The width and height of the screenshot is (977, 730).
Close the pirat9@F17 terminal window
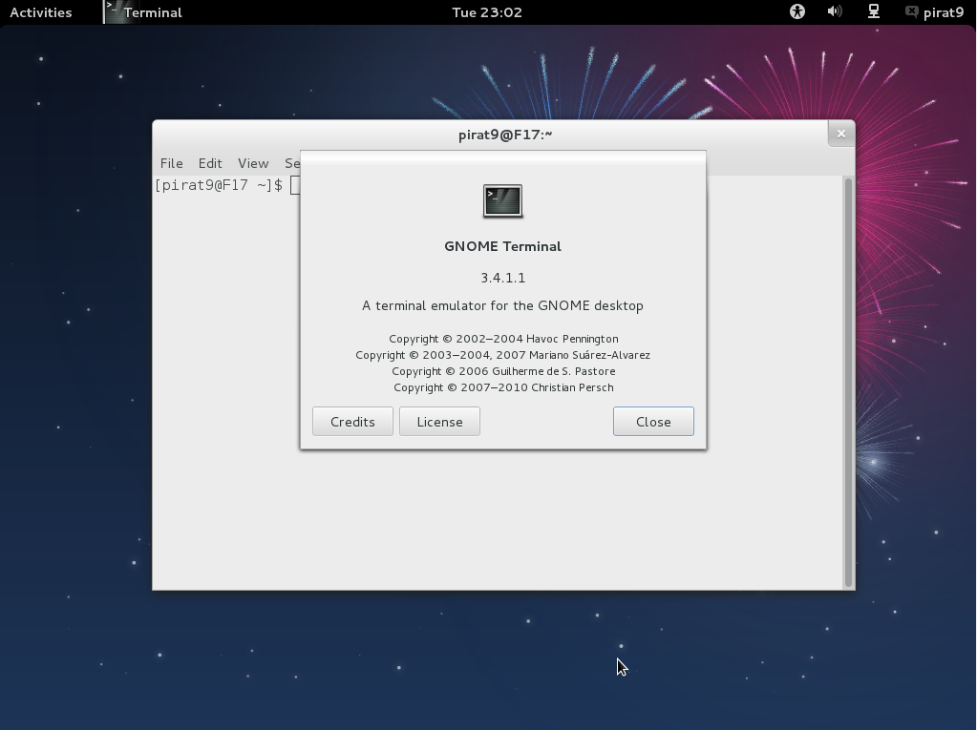[841, 134]
